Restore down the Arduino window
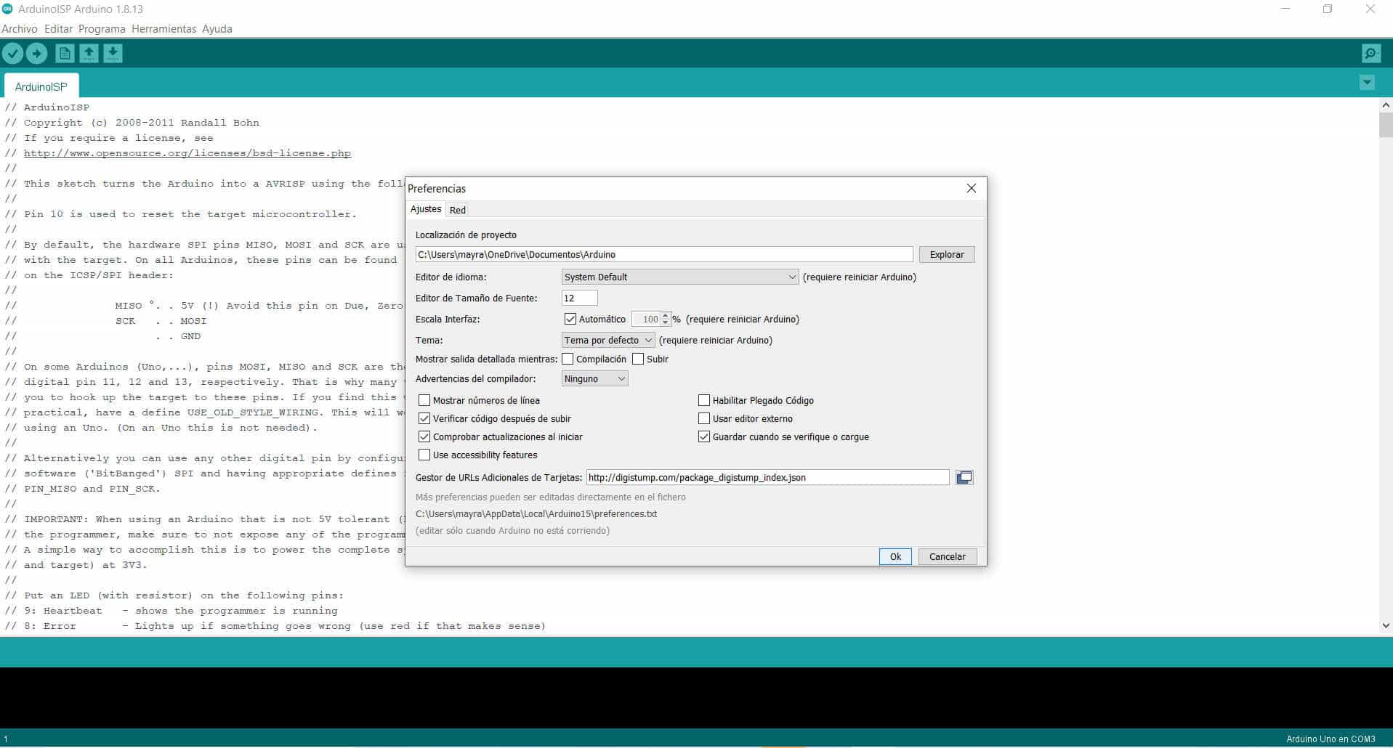1393x748 pixels. [x=1328, y=9]
